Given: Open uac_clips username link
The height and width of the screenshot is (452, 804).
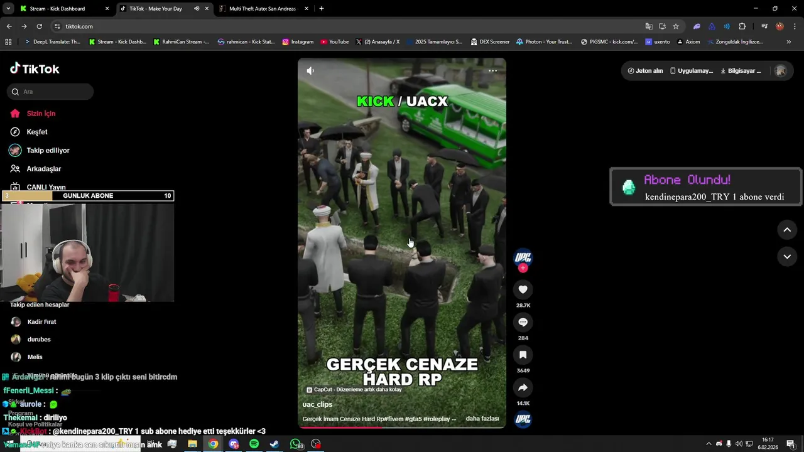Looking at the screenshot, I should [x=317, y=404].
